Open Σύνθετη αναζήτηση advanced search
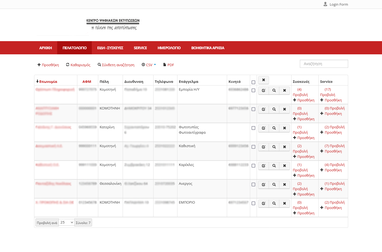Screen dimensions: 382x252 pyautogui.click(x=116, y=65)
